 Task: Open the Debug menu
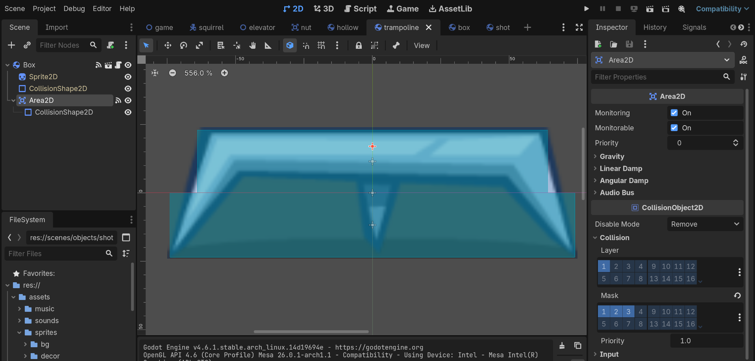click(x=74, y=9)
